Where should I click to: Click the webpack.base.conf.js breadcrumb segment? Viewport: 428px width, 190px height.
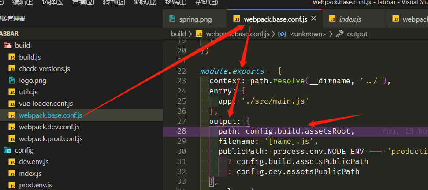(x=238, y=34)
